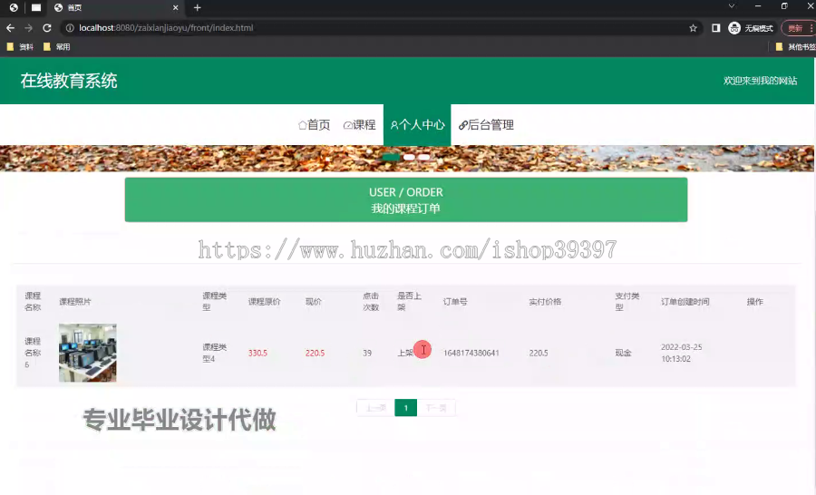816x495 pixels.
Task: Click the browser back arrow
Action: [10, 28]
